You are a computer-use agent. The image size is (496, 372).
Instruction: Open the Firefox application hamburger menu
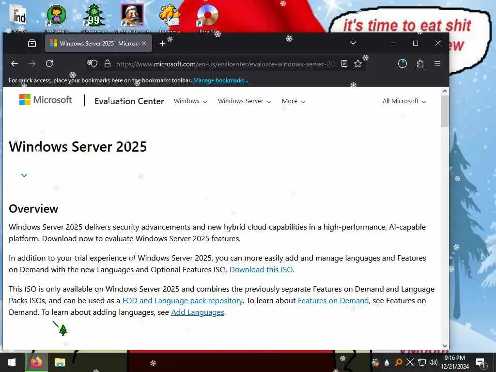click(437, 63)
